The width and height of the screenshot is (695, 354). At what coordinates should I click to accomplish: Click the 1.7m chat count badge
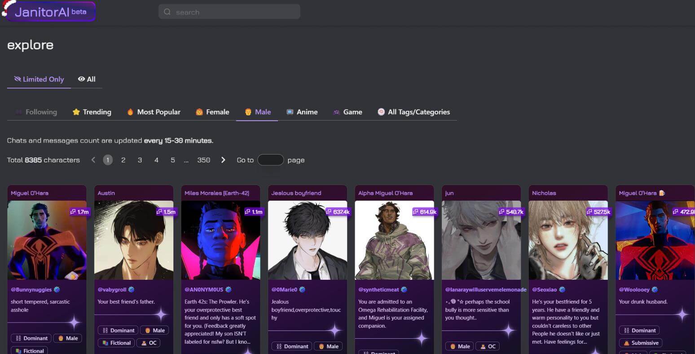point(79,212)
